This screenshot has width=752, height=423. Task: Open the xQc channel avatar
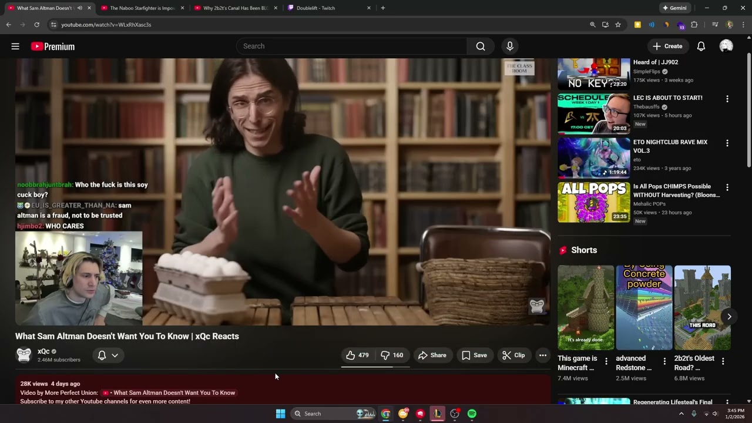[x=23, y=355]
